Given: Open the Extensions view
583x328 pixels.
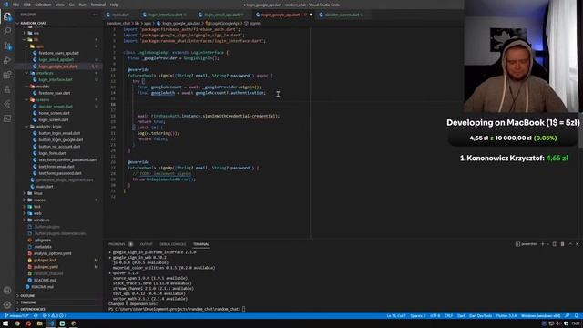Looking at the screenshot, I should 7,75.
